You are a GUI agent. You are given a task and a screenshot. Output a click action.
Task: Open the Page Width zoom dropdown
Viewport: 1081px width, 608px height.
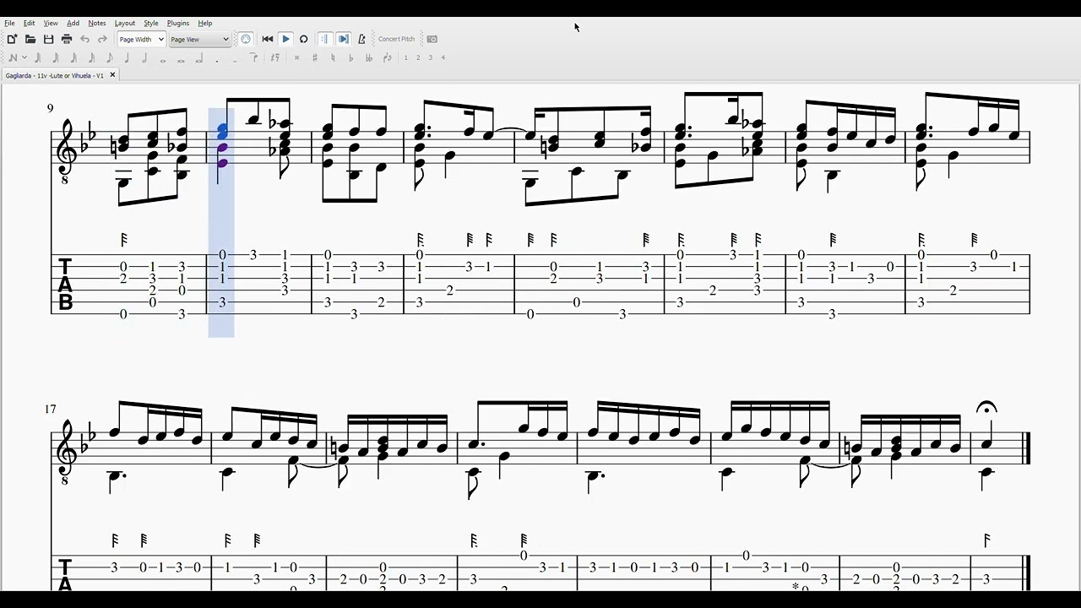coord(141,39)
